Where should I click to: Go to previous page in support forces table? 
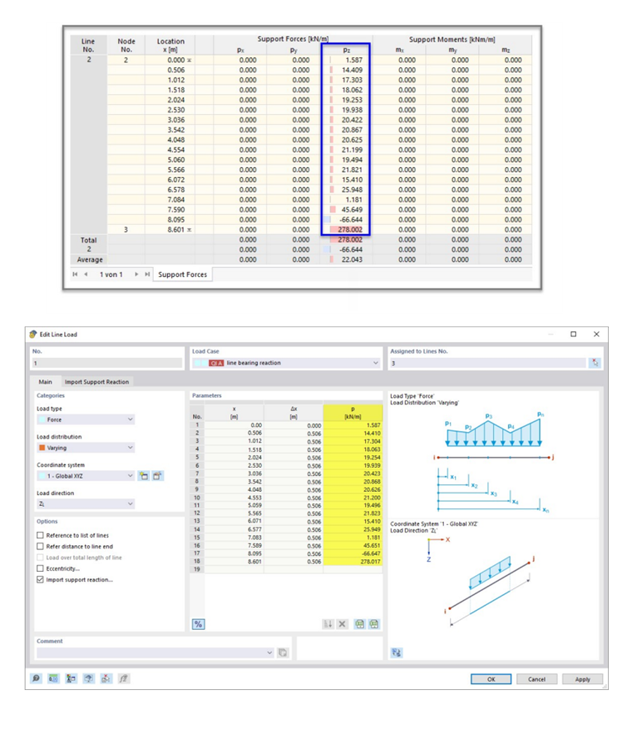[x=86, y=275]
